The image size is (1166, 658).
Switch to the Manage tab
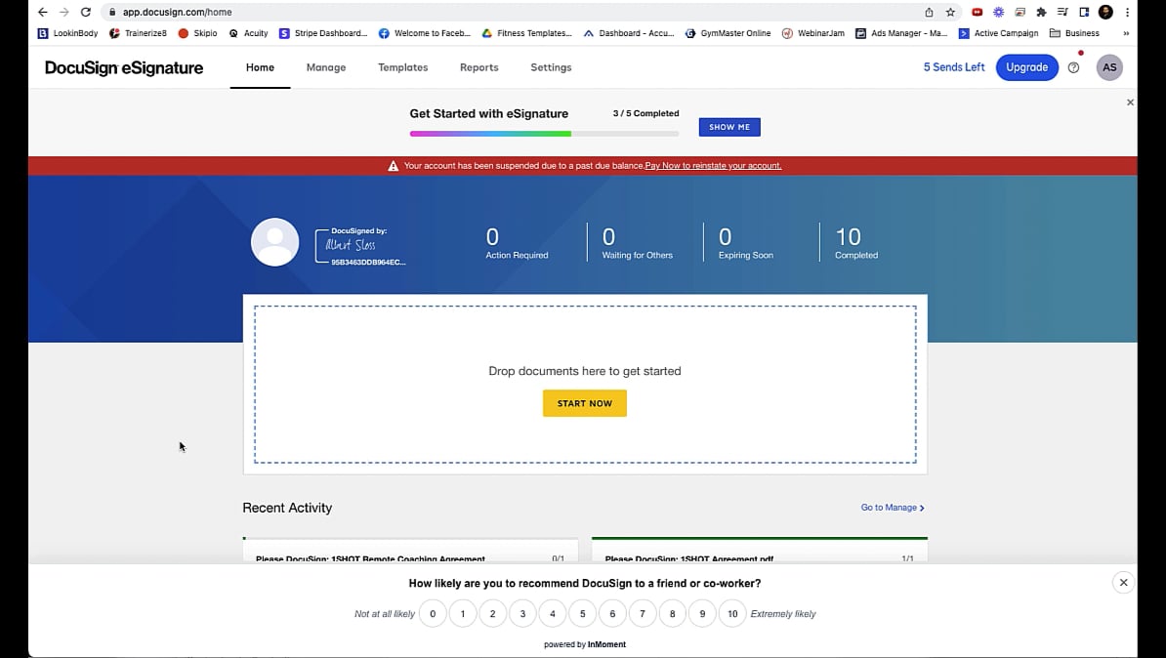326,67
